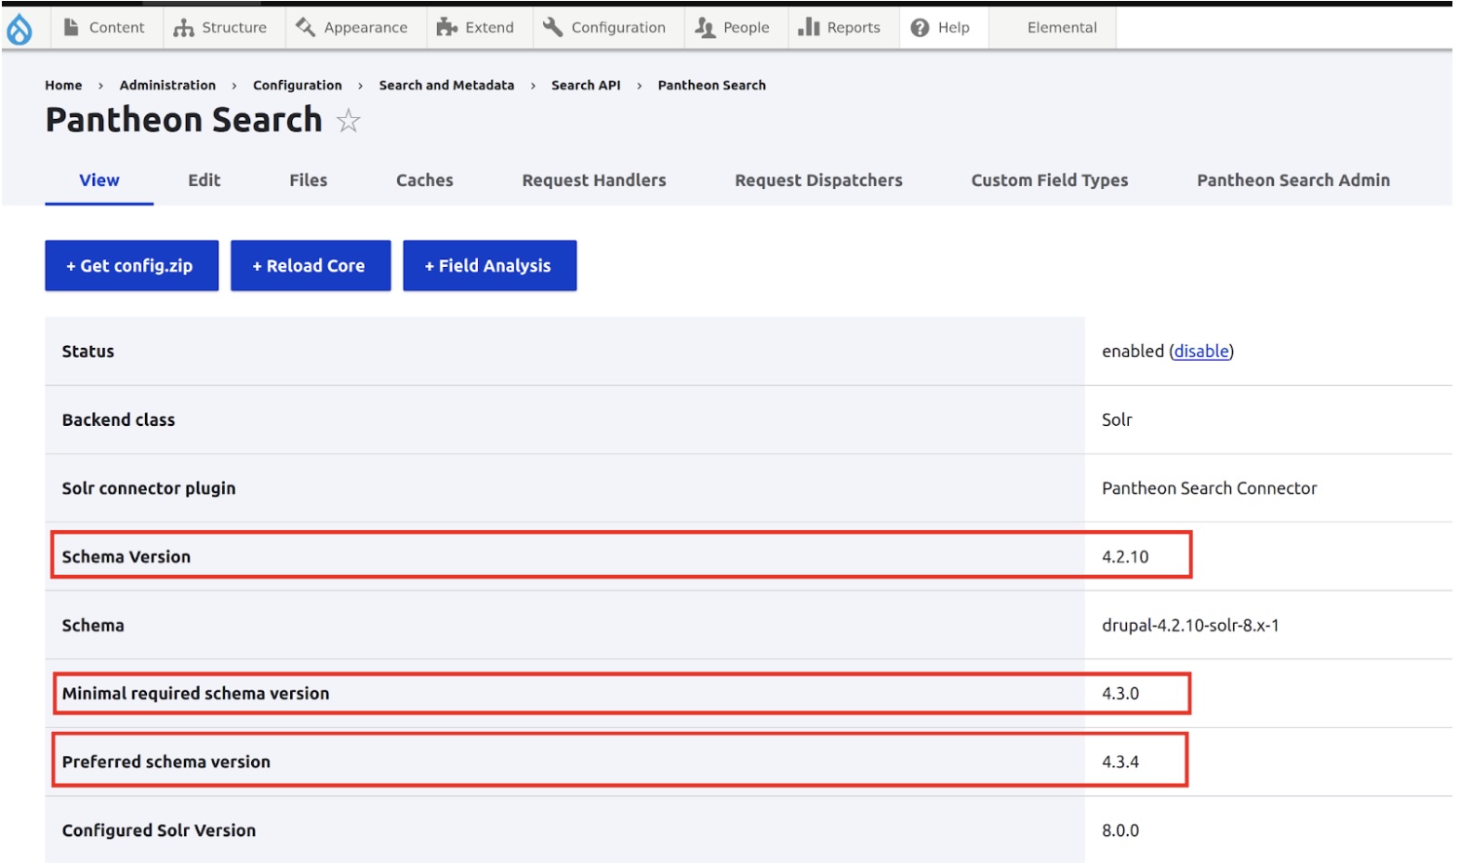Click Configured Solr Version label
The height and width of the screenshot is (863, 1458).
[x=159, y=831]
